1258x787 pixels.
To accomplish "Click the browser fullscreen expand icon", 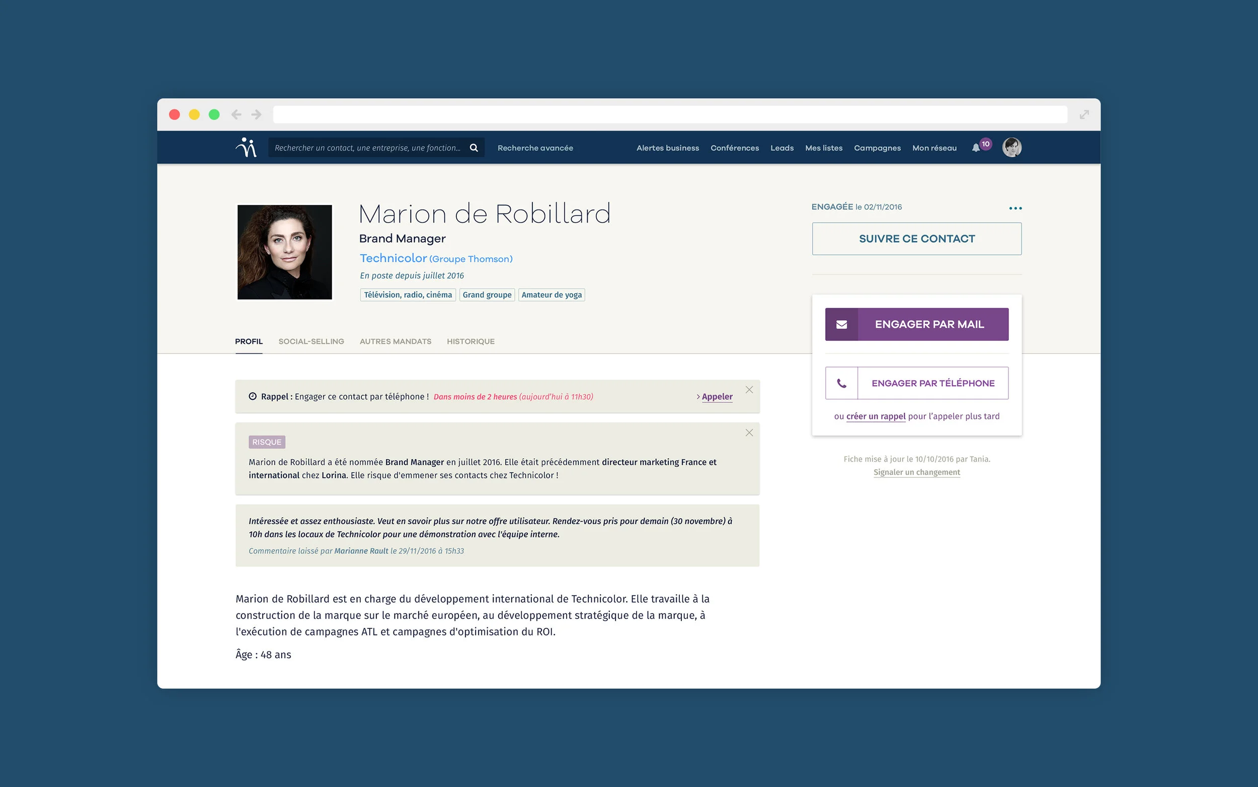I will click(1084, 114).
